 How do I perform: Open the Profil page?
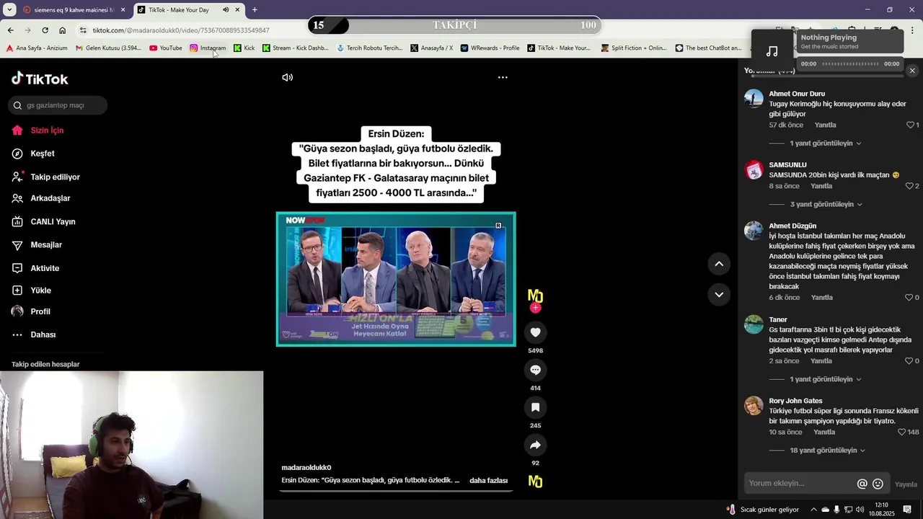pos(40,311)
